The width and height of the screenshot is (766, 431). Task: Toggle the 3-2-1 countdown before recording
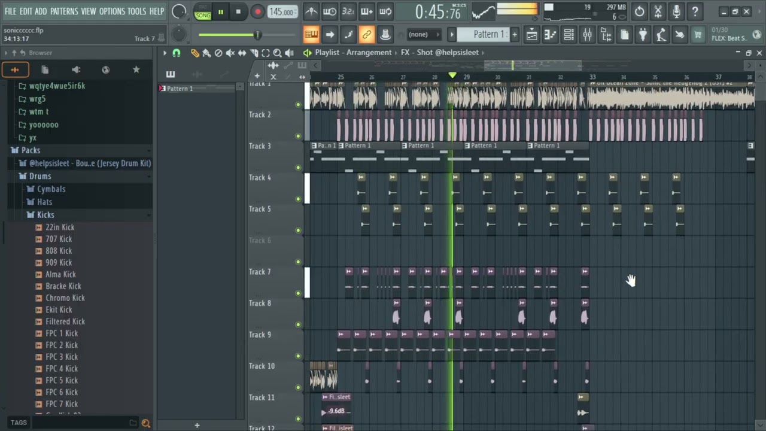(x=348, y=11)
